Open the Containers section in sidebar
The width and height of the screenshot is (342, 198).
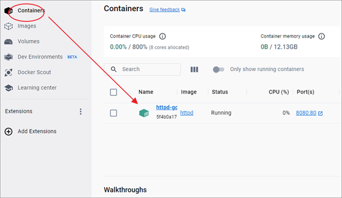pos(31,10)
